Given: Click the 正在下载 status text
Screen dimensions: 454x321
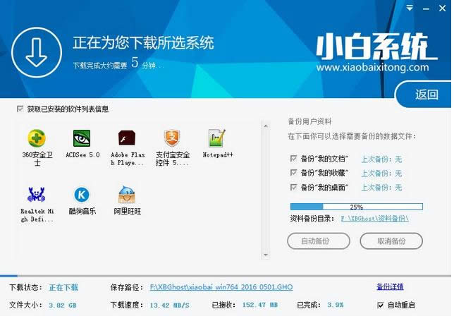Looking at the screenshot, I should pos(63,287).
